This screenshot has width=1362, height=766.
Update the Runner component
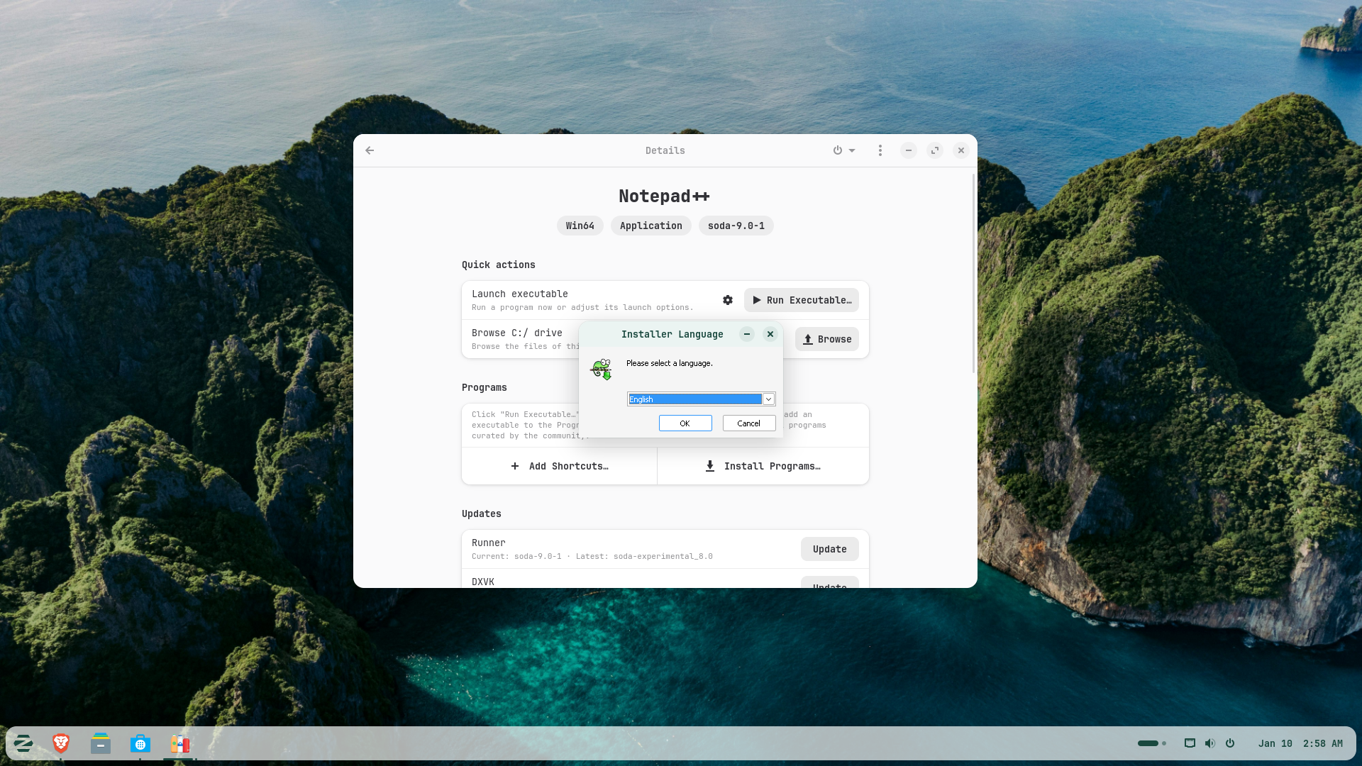point(829,549)
